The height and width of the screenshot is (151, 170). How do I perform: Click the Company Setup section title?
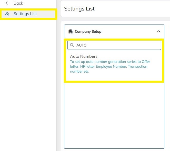tap(88, 31)
